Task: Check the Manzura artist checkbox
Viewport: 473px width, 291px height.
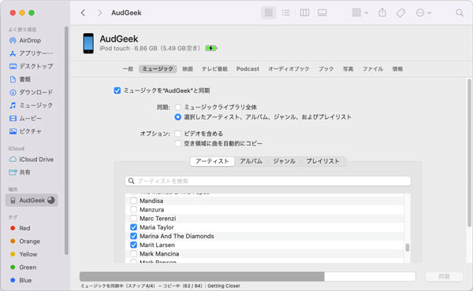Action: (134, 209)
